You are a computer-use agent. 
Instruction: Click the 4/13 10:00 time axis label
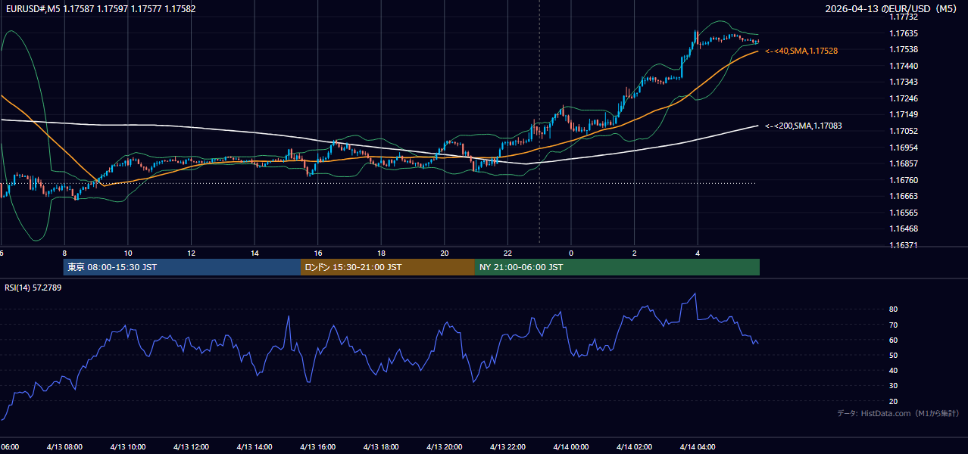(x=127, y=447)
